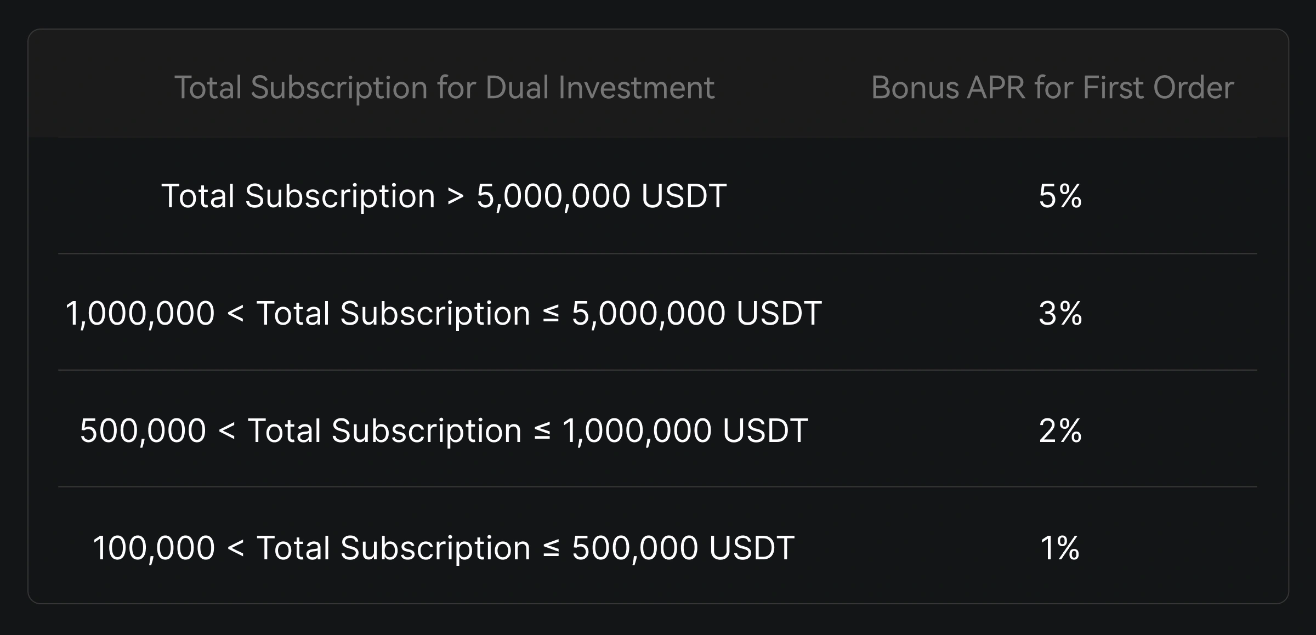Image resolution: width=1316 pixels, height=635 pixels.
Task: Select the 1% bonus APR value
Action: pos(1060,548)
